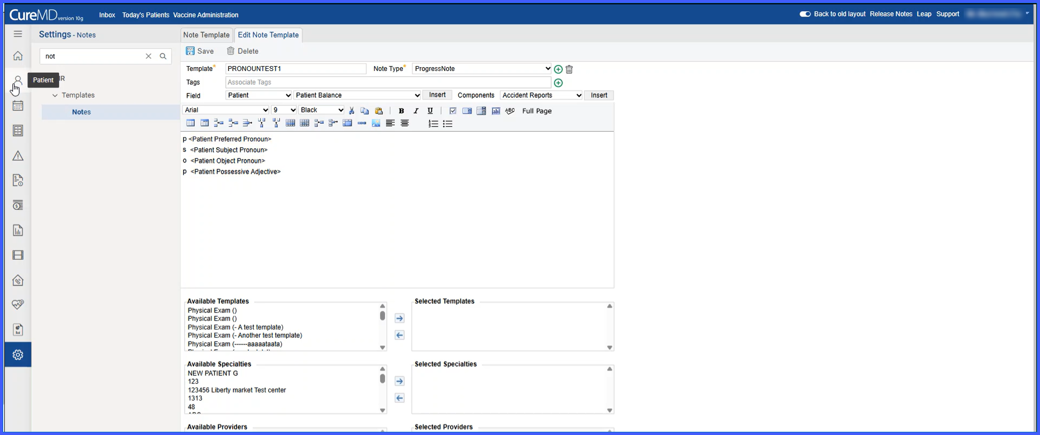The image size is (1040, 435).
Task: Click trash icon next to Note Type
Action: pyautogui.click(x=569, y=69)
